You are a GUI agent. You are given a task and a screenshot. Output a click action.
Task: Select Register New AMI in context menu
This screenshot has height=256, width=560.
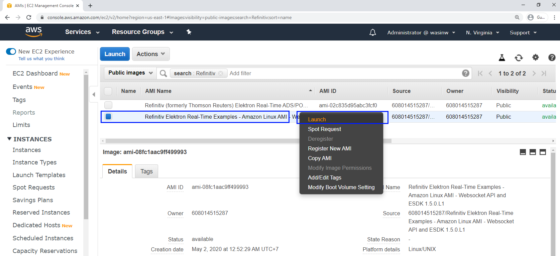pos(329,148)
